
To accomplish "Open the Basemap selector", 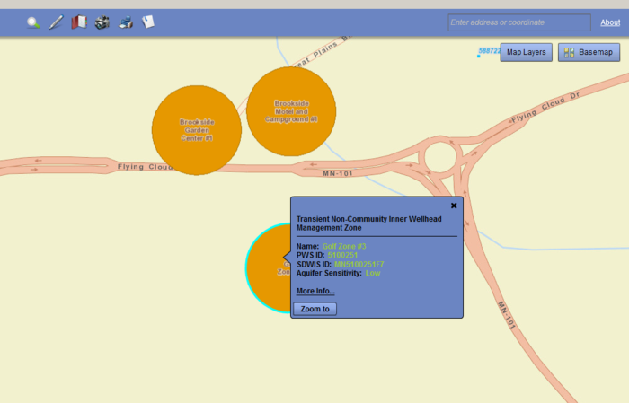I will (589, 53).
